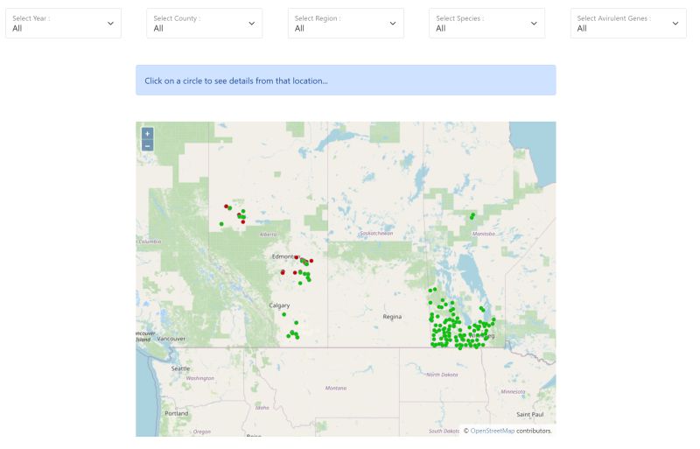The height and width of the screenshot is (449, 700).
Task: Expand the Select Region dropdown
Action: coord(346,24)
